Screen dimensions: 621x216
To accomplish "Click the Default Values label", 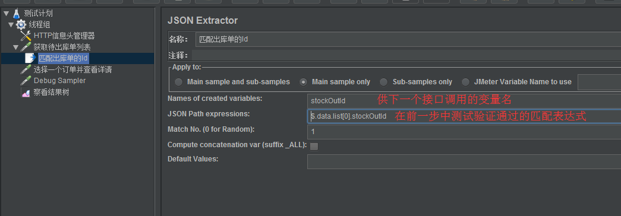I will pyautogui.click(x=193, y=159).
